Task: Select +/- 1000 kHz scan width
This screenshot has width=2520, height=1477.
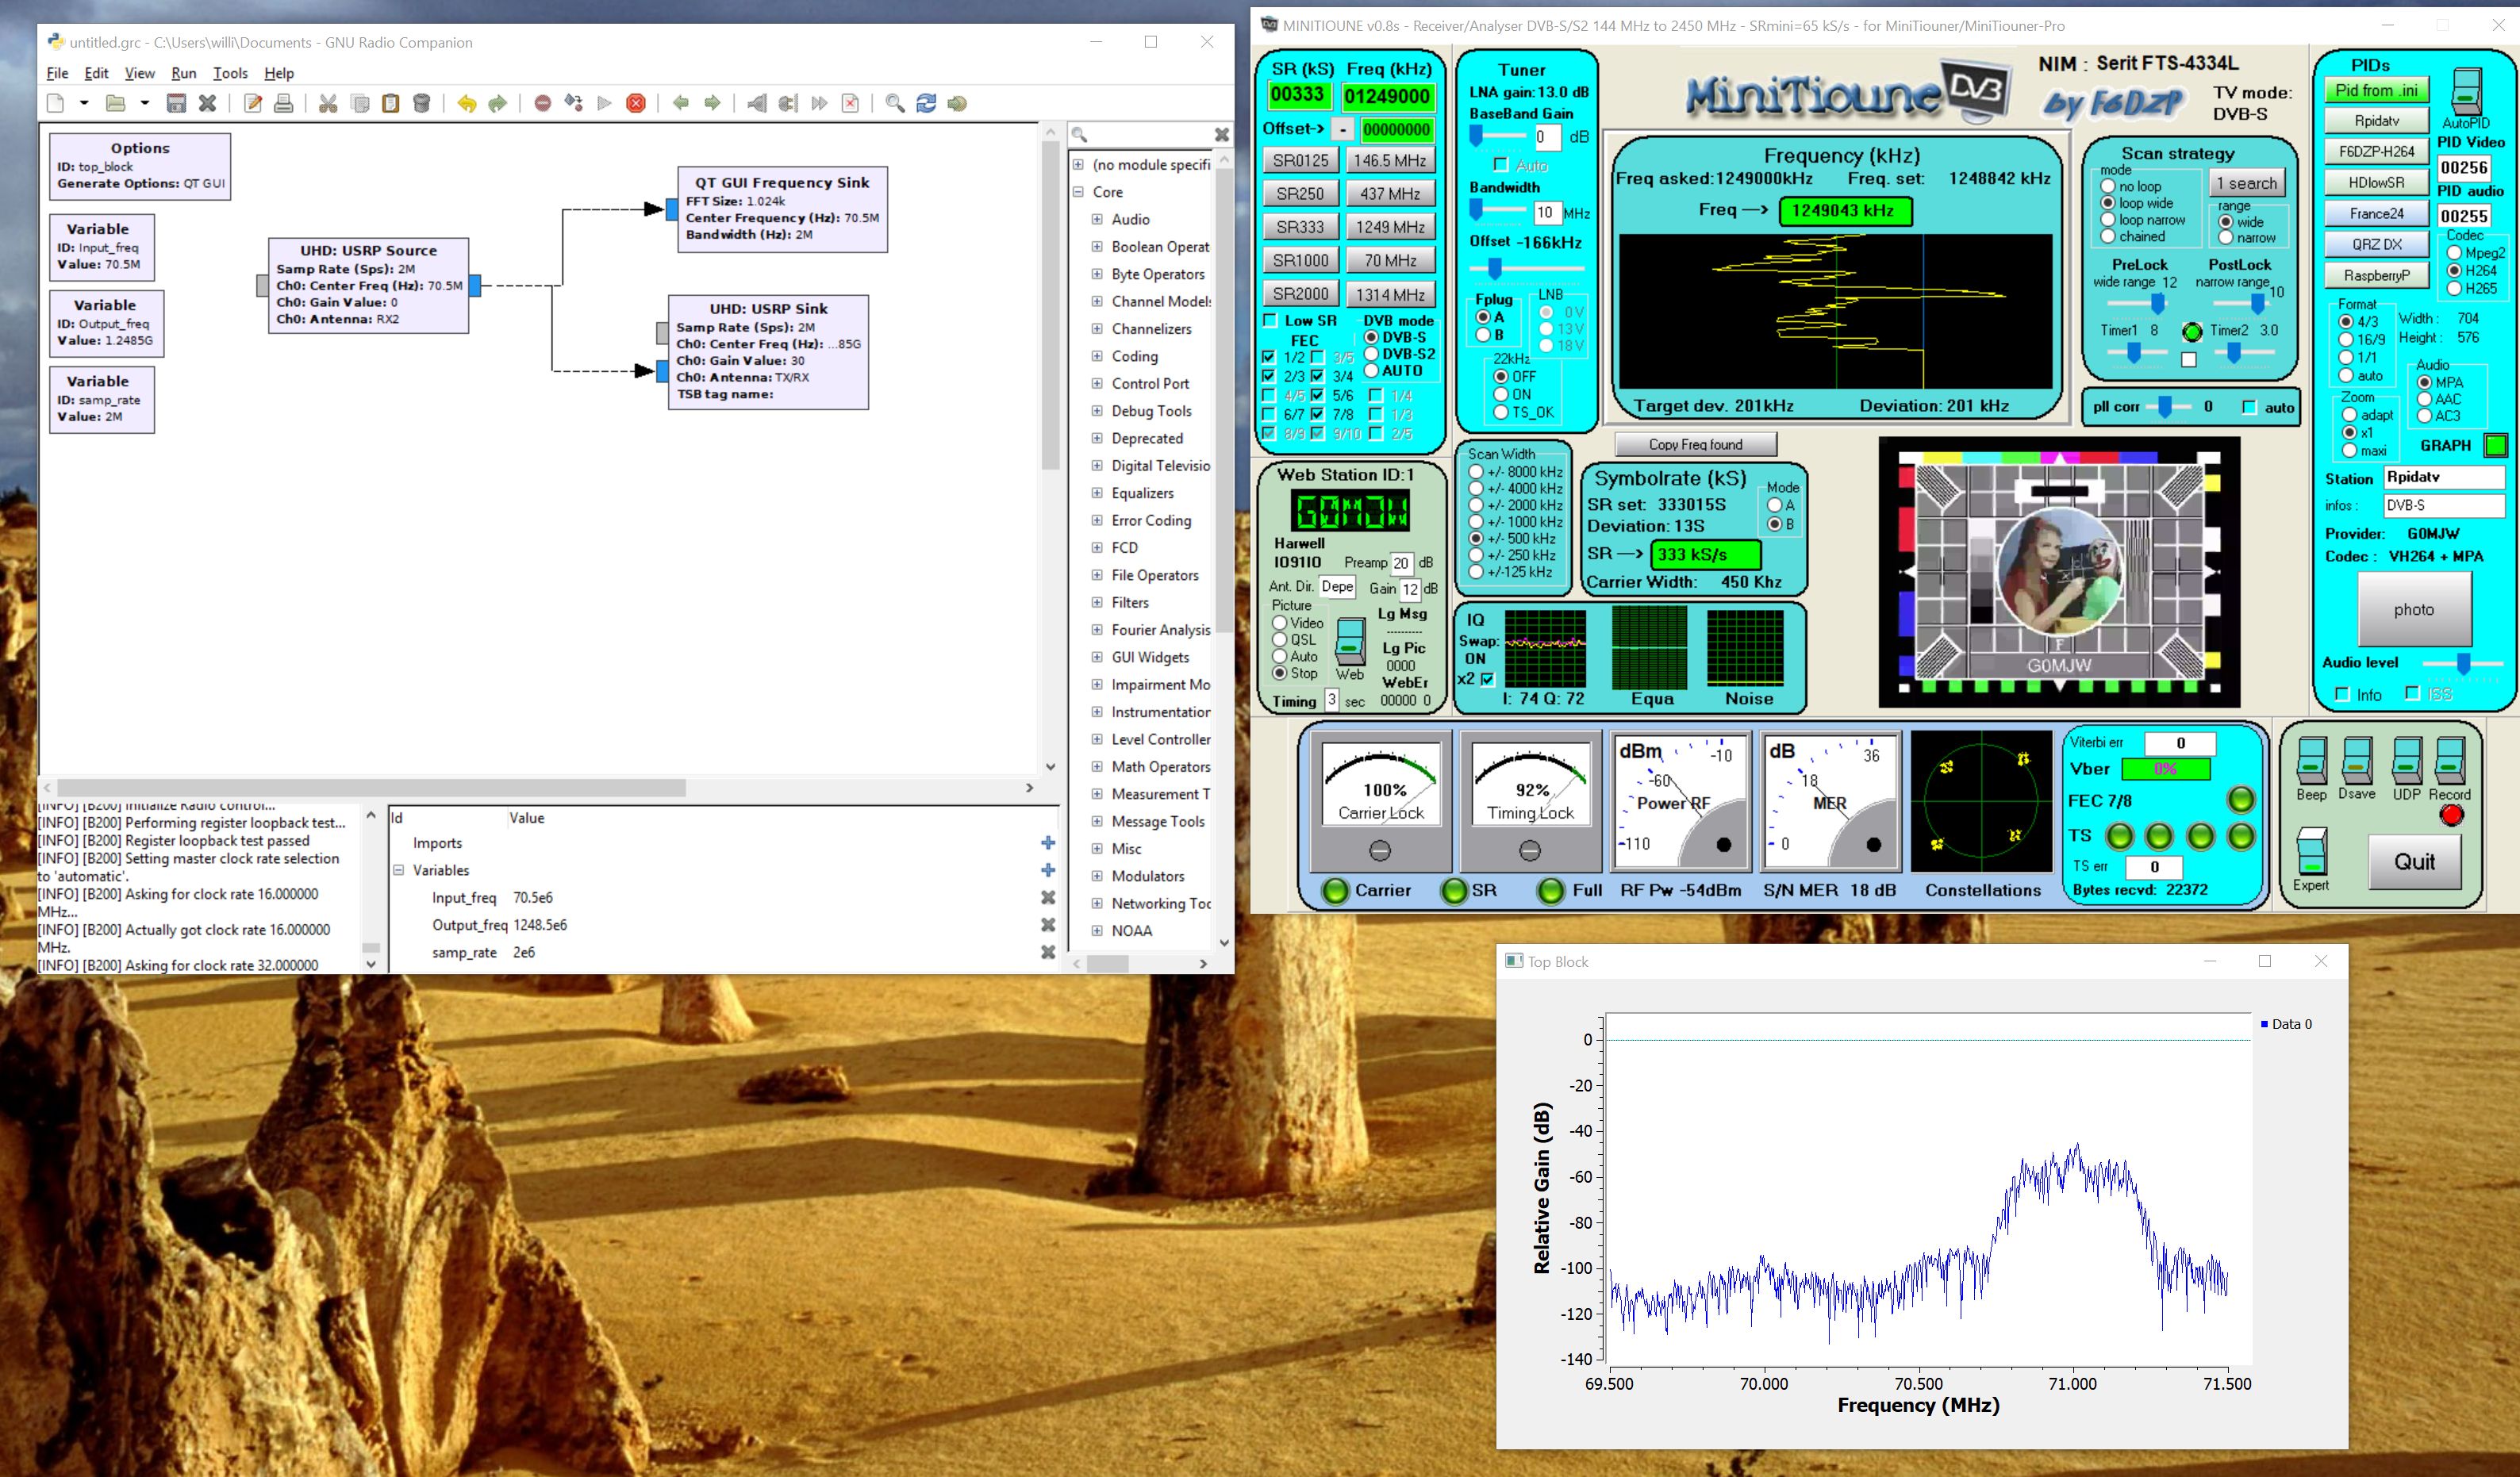Action: click(x=1475, y=522)
